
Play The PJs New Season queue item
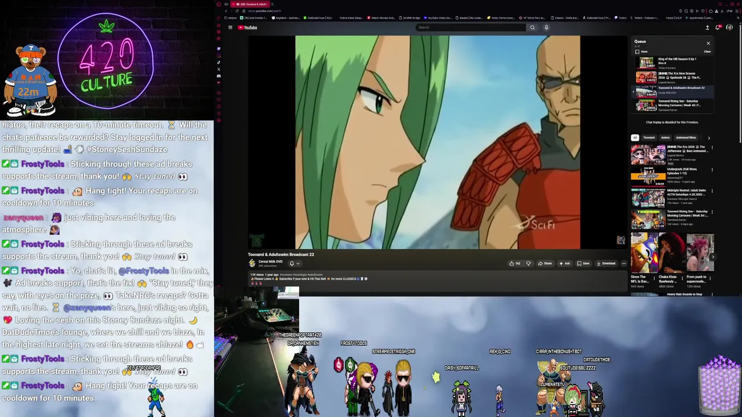[x=672, y=77]
